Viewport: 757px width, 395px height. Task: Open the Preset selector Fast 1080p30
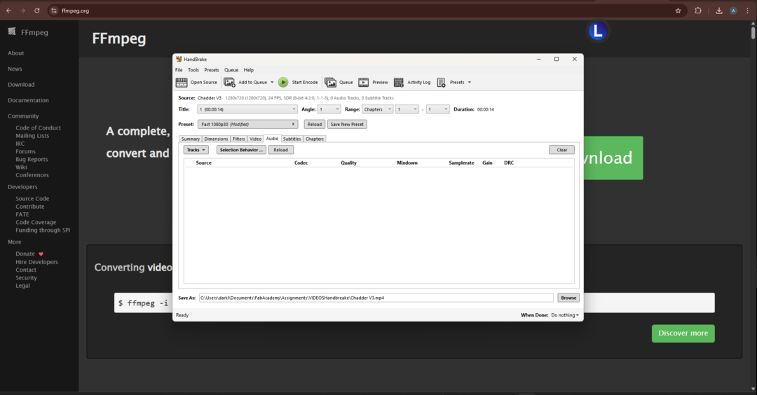(x=247, y=125)
